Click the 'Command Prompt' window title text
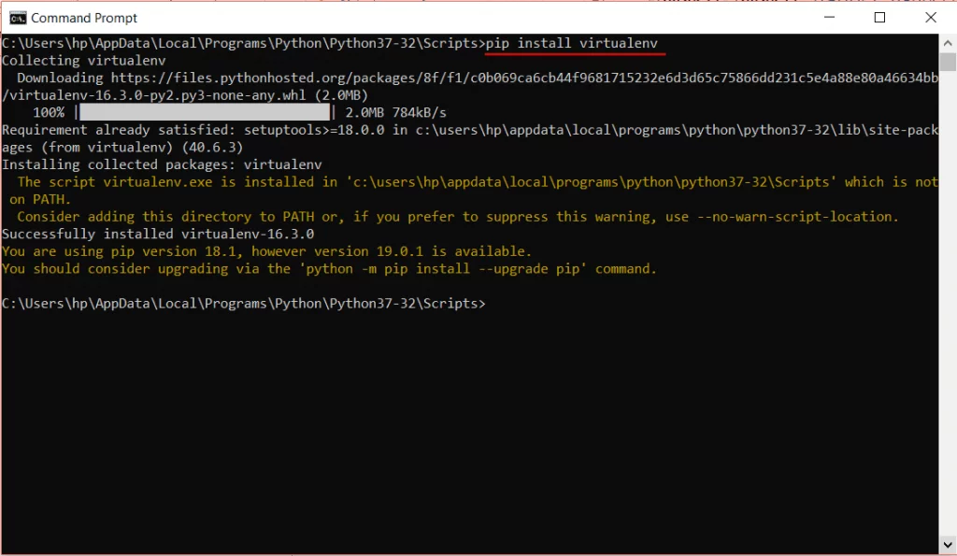This screenshot has width=957, height=556. (84, 18)
